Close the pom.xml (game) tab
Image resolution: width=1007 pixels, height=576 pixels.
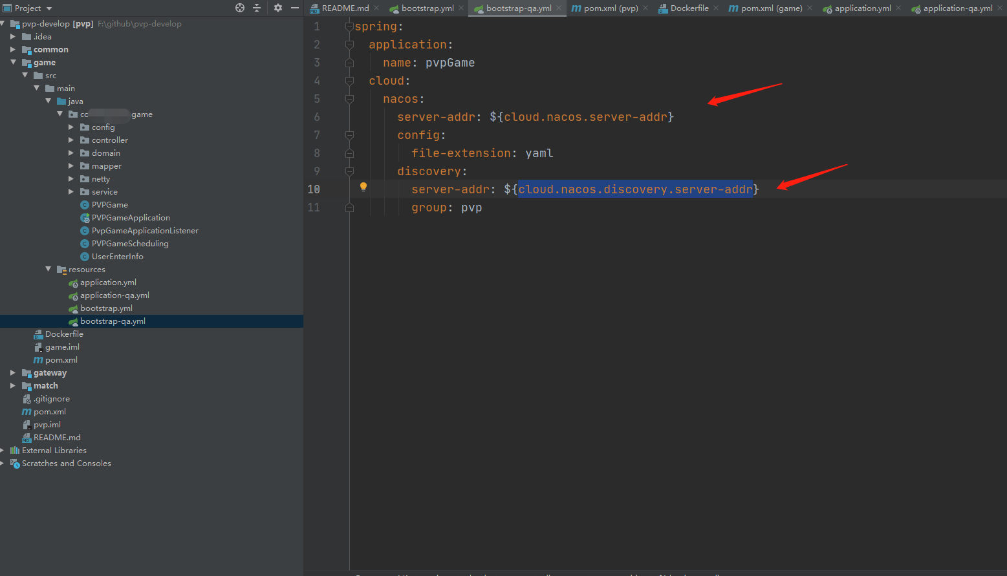810,8
